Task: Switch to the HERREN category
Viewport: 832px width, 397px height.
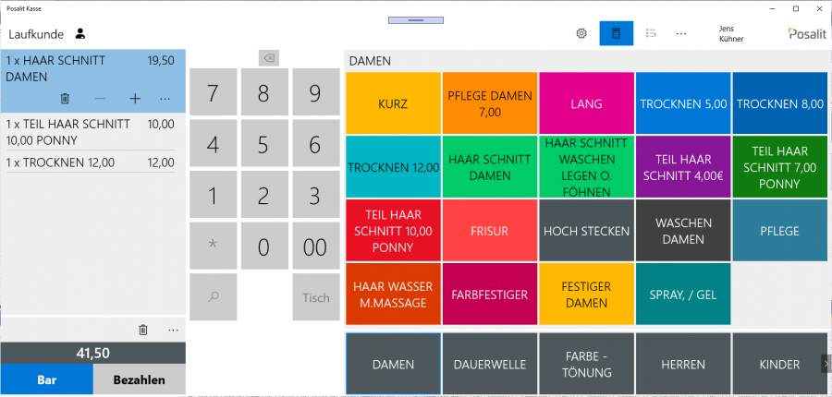Action: tap(683, 365)
